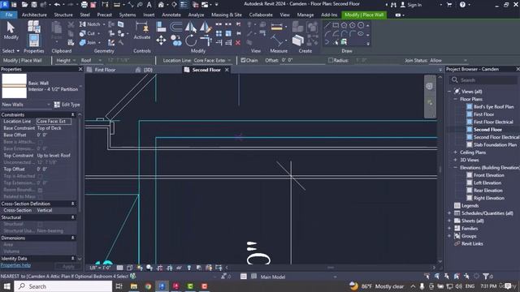Enable the Radius checkbox
This screenshot has height=292, width=520.
331,60
